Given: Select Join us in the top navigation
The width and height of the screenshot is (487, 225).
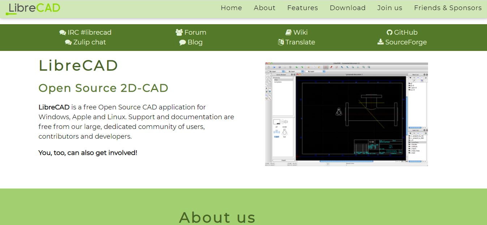Looking at the screenshot, I should point(390,8).
